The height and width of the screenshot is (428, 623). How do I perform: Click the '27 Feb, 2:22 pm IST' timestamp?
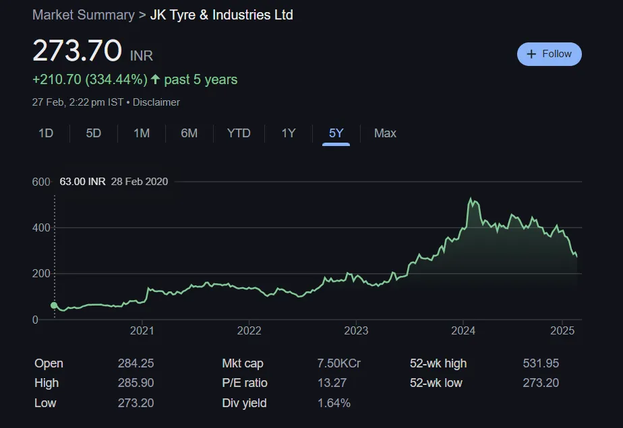click(x=78, y=102)
